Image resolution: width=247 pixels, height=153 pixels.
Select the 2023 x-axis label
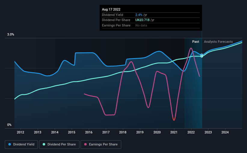(208, 132)
